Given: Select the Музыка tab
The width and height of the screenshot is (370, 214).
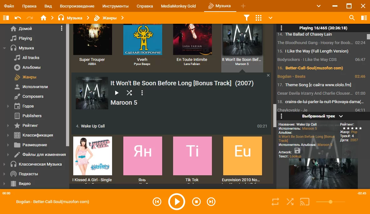Looking at the screenshot, I should [220, 6].
